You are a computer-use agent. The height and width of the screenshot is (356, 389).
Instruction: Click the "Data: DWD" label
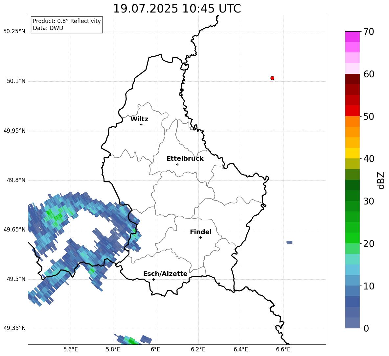coord(48,28)
